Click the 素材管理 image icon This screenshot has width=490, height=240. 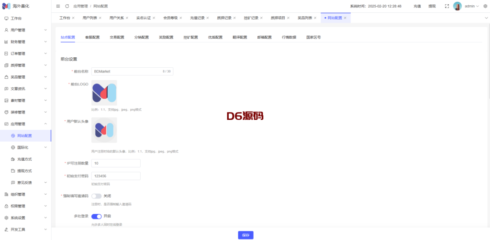click(x=6, y=100)
